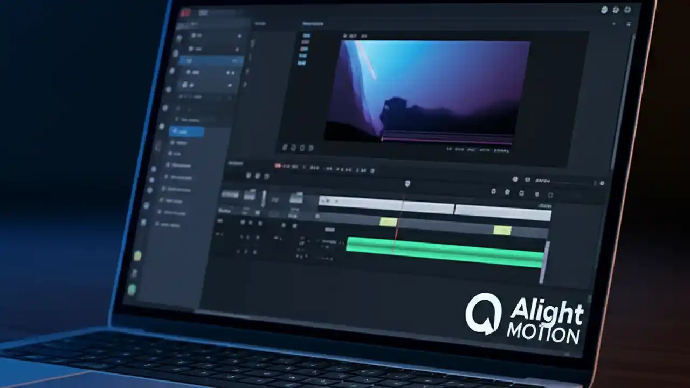Open the project settings icon above the timeline
The height and width of the screenshot is (388, 690).
coord(515,178)
